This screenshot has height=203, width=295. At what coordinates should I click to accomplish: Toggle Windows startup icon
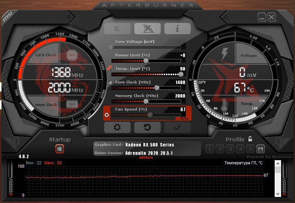[x=59, y=149]
